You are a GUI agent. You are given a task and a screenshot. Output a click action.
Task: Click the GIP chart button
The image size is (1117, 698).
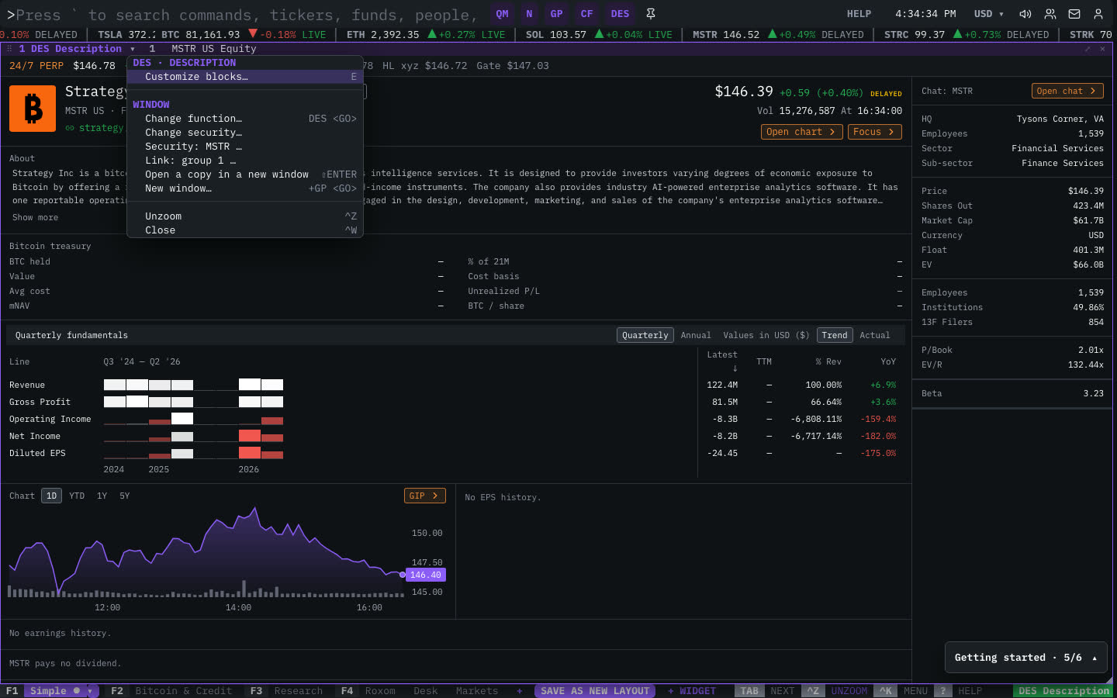tap(424, 496)
